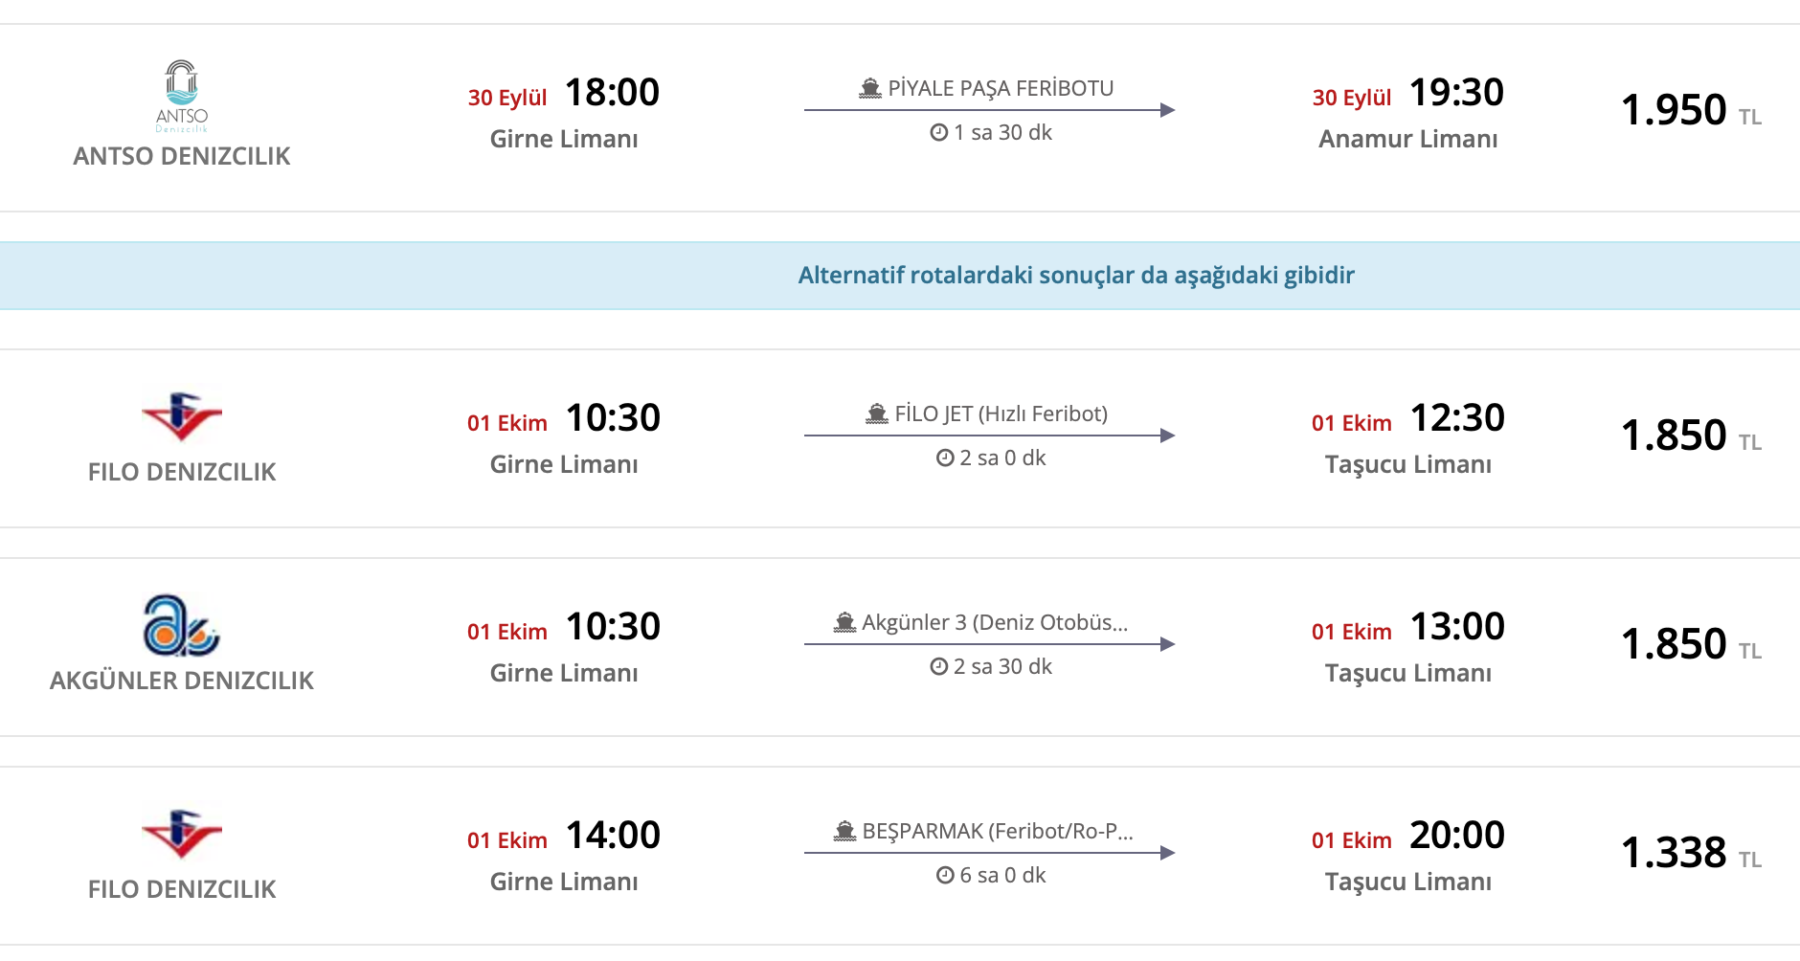1800x961 pixels.
Task: Select the 1.950 TL Anamur ferry price
Action: point(1674,110)
